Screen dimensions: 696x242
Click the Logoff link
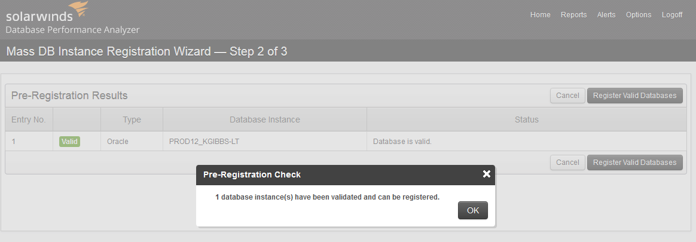tap(672, 14)
